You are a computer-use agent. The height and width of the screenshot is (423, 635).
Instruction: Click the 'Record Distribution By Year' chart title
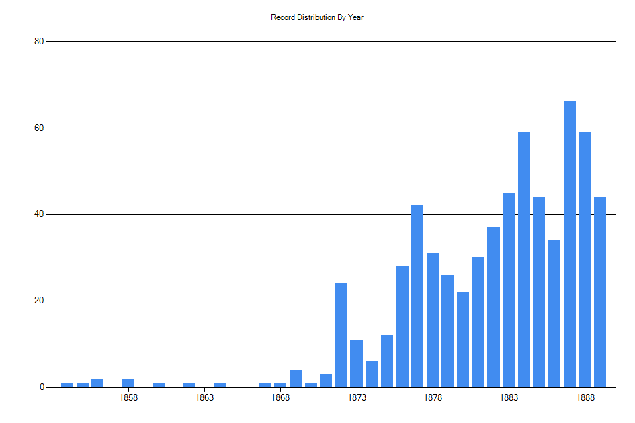(316, 17)
